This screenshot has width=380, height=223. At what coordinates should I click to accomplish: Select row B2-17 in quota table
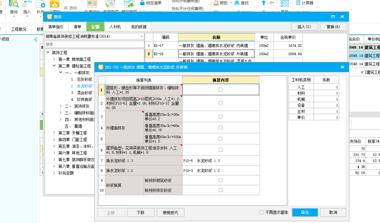(x=224, y=46)
